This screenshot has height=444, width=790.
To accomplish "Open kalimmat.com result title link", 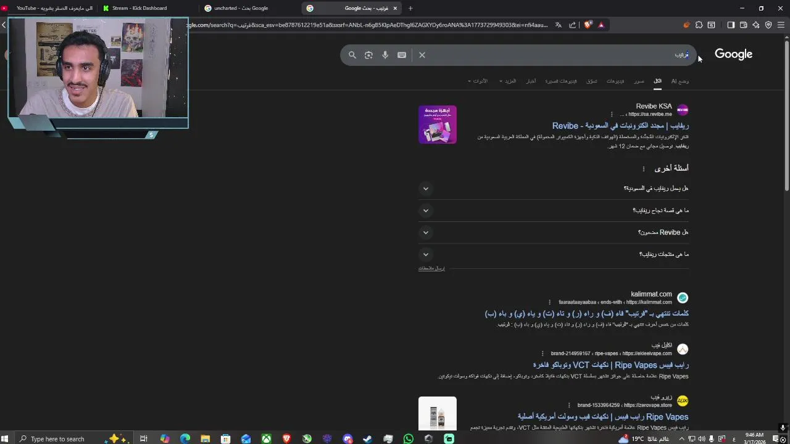I will pyautogui.click(x=587, y=314).
